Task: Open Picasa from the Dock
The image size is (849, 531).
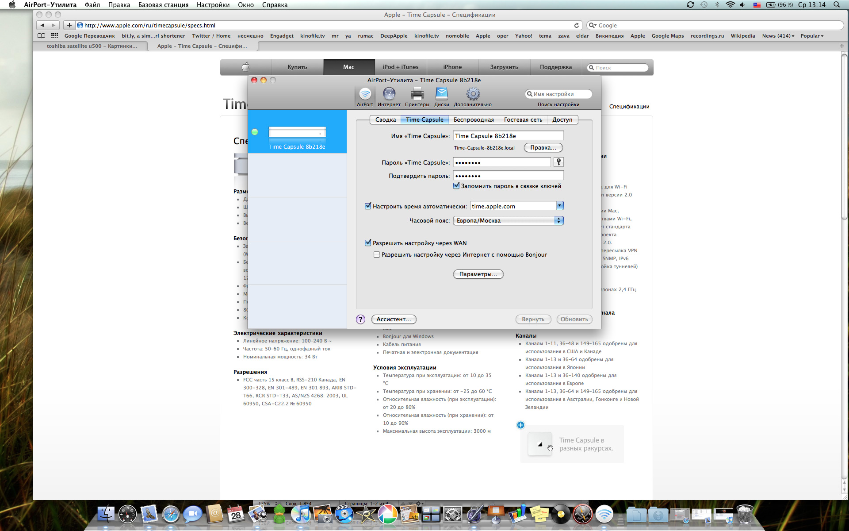Action: point(387,514)
